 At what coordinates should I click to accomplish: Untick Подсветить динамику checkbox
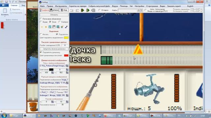pos(41,52)
